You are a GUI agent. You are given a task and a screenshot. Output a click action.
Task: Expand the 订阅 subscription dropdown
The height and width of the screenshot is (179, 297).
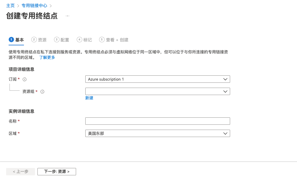pos(157,79)
